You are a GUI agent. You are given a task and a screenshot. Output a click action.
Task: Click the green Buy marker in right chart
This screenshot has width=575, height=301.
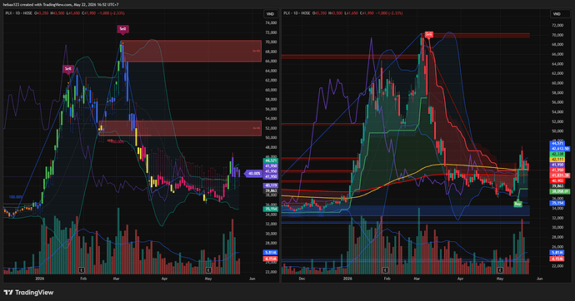click(517, 204)
